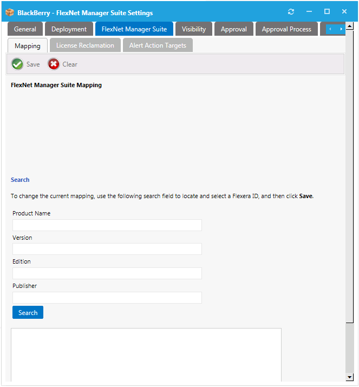Image resolution: width=359 pixels, height=387 pixels.
Task: Click the refresh icon in title bar
Action: pyautogui.click(x=291, y=12)
